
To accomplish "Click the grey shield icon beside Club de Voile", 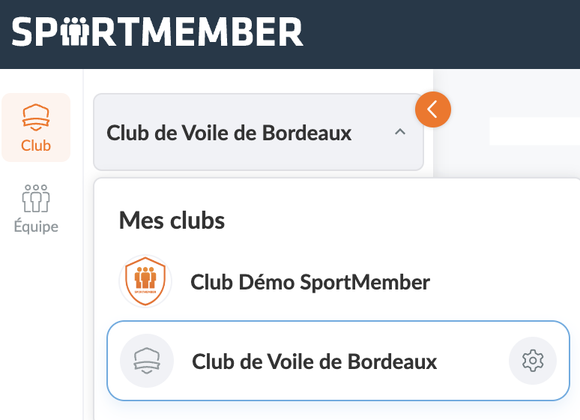I will click(x=147, y=361).
